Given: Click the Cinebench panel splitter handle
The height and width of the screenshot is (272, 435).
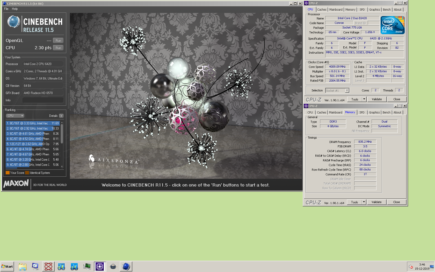Looking at the screenshot, I should click(68, 101).
